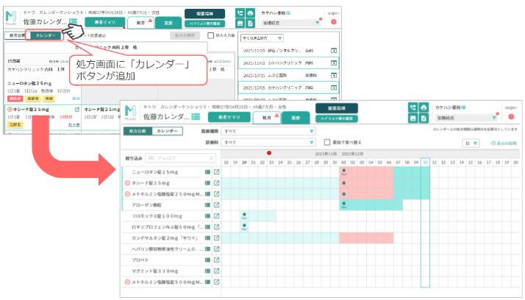Expand the 診療科 dropdown
Screen dimensions: 525x300
(x=268, y=143)
